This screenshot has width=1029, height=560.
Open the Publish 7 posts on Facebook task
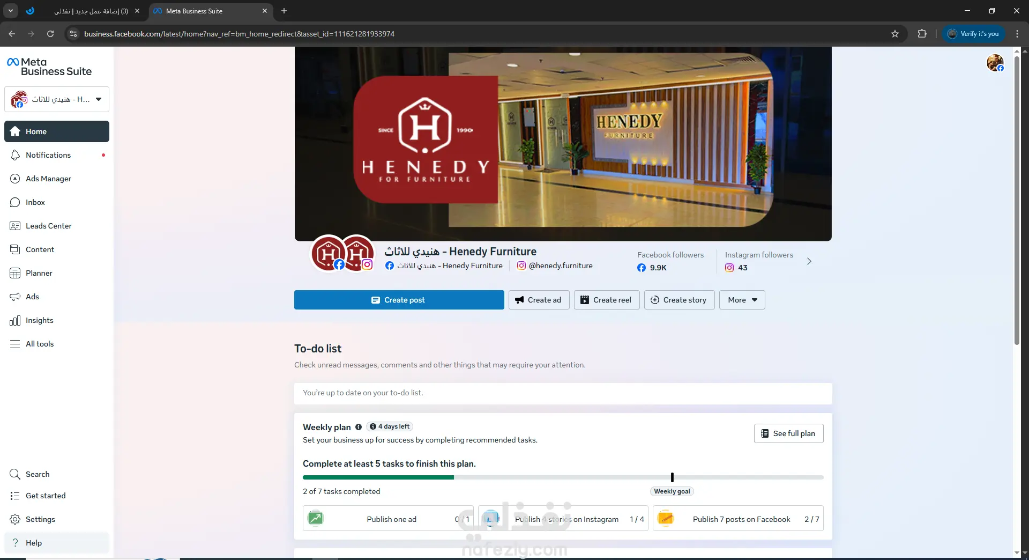(x=738, y=519)
